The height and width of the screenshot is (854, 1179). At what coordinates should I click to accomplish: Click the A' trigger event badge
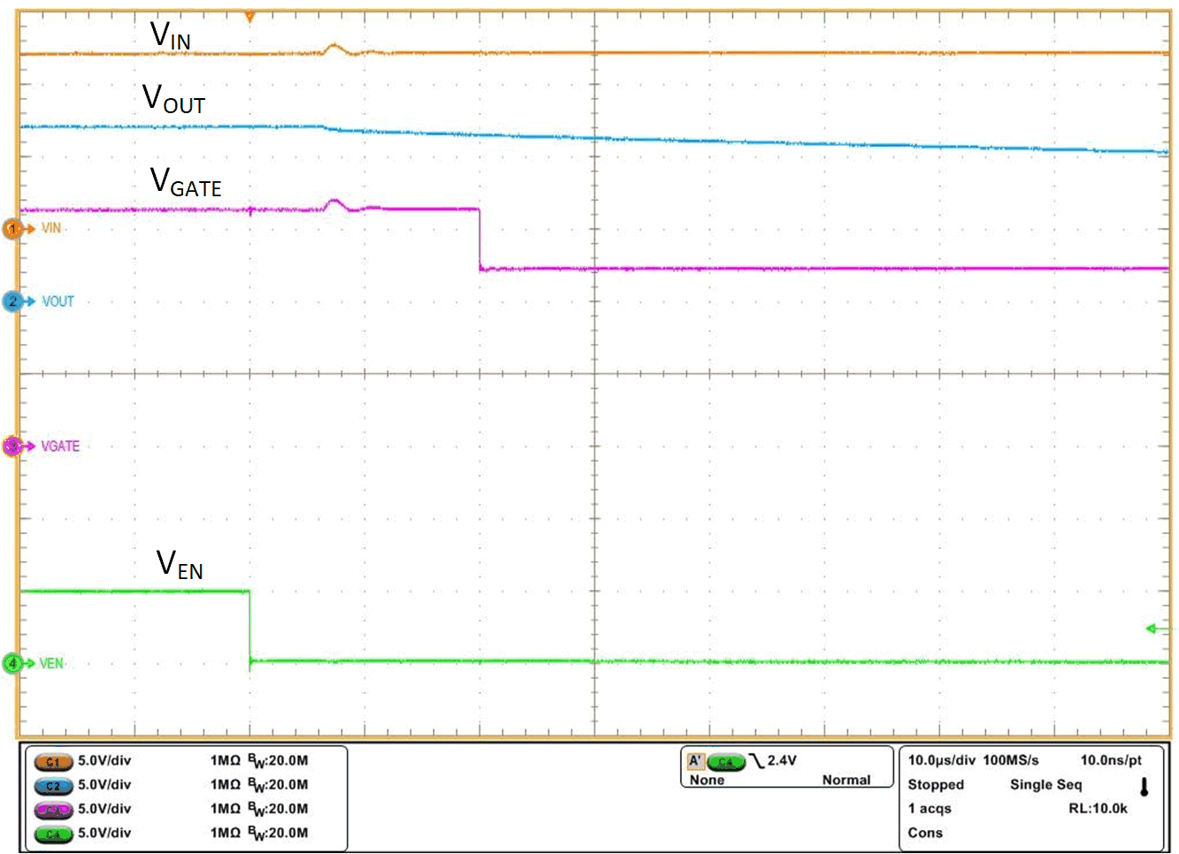(x=696, y=761)
